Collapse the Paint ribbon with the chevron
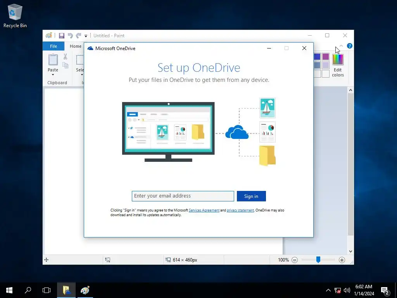This screenshot has width=397, height=298. coord(341,46)
